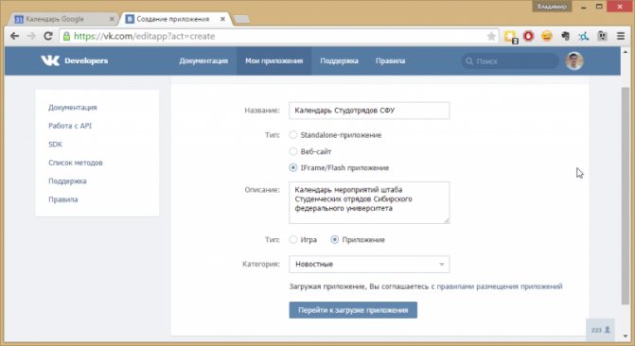Click the blue molecule extension icon
This screenshot has height=346, width=635.
[x=584, y=36]
